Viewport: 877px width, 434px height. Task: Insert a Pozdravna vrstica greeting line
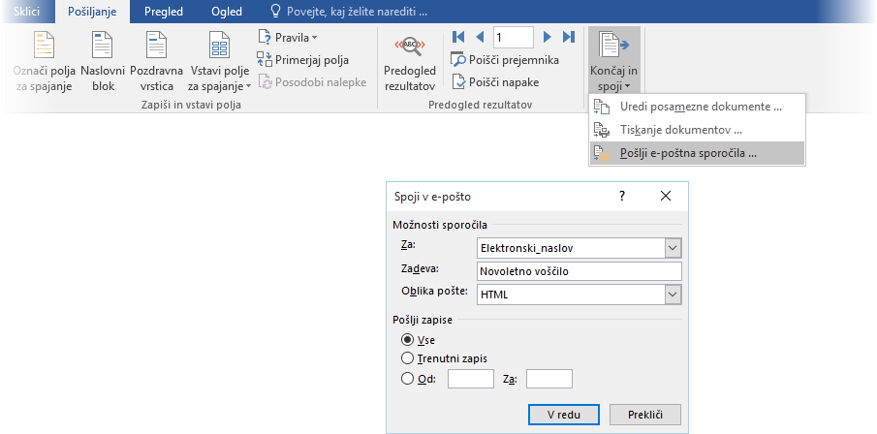[x=157, y=62]
